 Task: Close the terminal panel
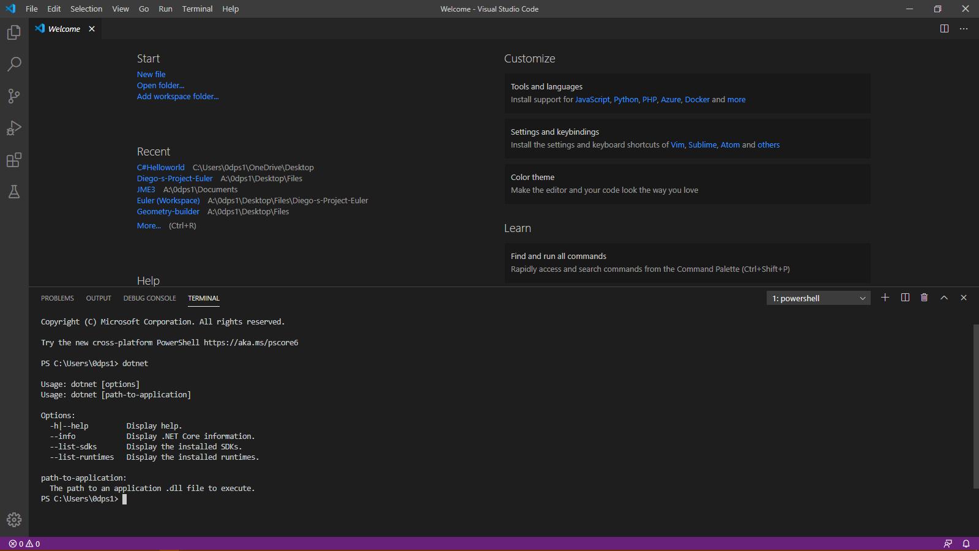pos(964,298)
